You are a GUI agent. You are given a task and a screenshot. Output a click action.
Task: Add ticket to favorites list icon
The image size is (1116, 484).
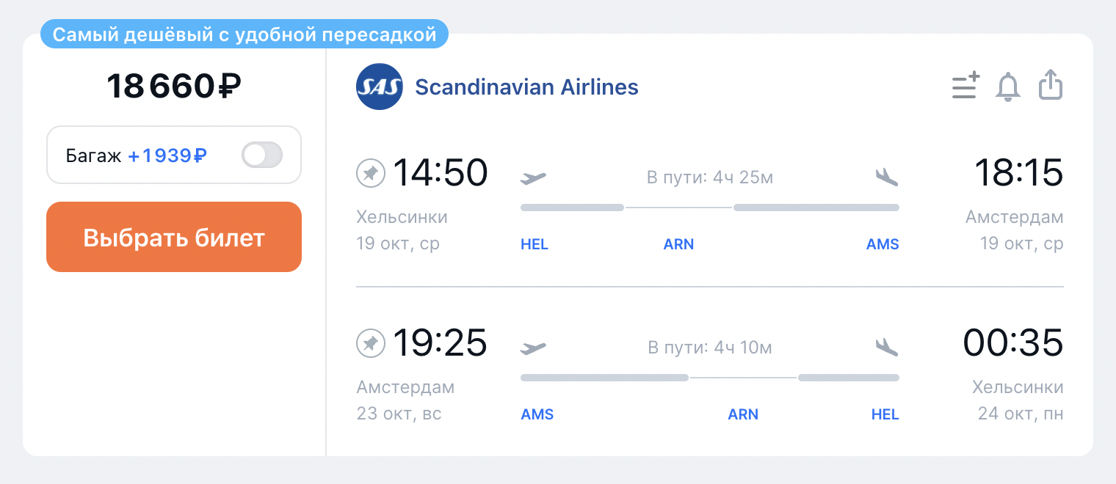965,86
